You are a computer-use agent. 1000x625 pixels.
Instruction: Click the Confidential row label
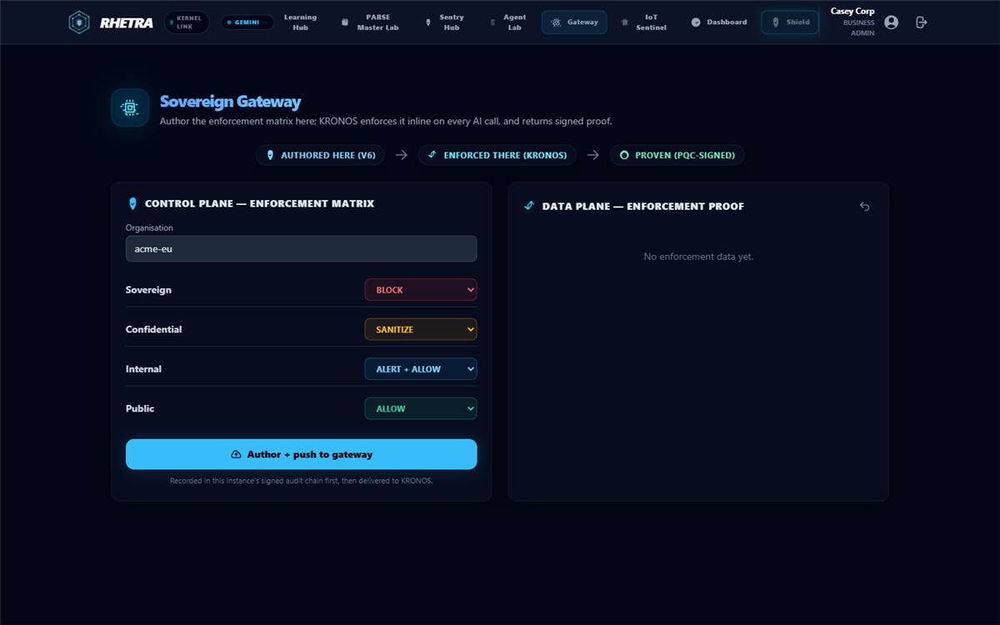(x=153, y=329)
